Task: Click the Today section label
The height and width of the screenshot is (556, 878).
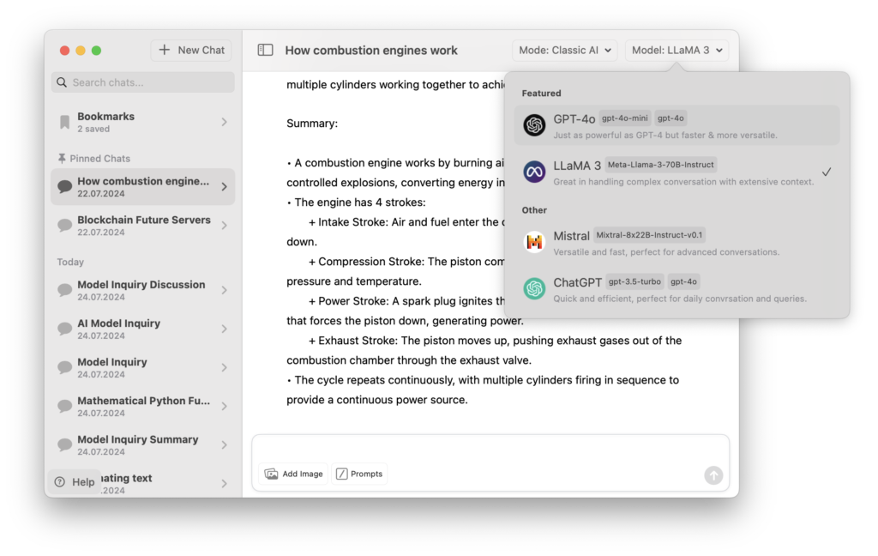Action: [70, 262]
